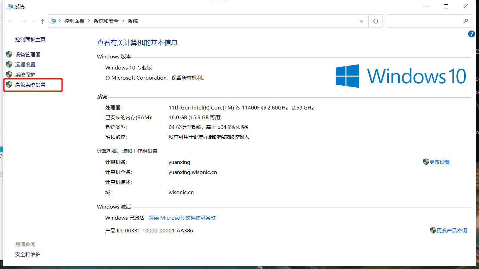The image size is (479, 269).
Task: Go up one level with Up arrow
Action: [43, 21]
